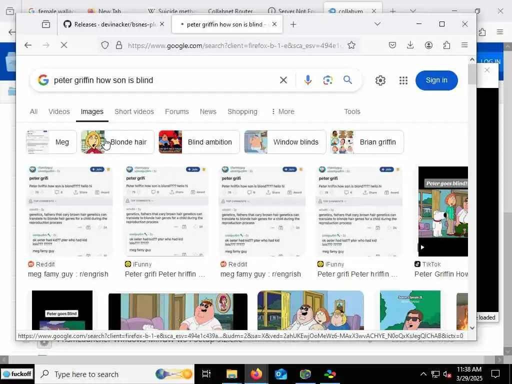
Task: Bookmark this page with star icon
Action: (x=351, y=45)
